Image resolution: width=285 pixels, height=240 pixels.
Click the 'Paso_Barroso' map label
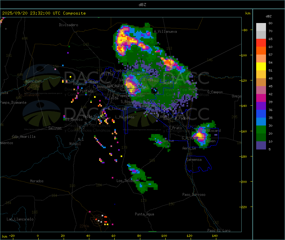coord(194,195)
